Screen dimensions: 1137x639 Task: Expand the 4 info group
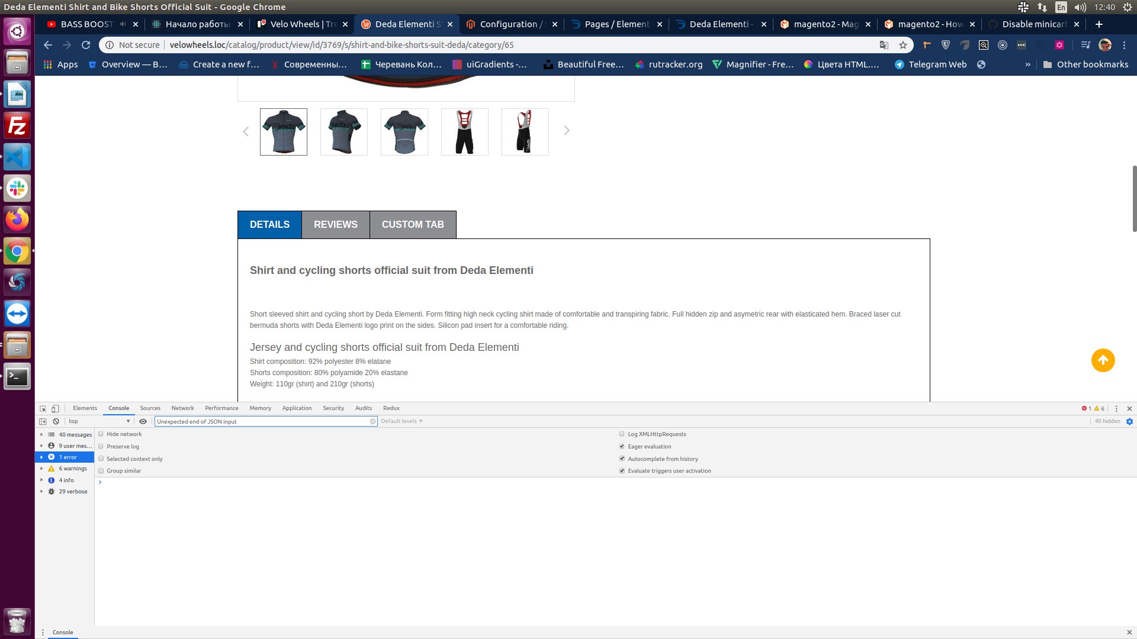coord(41,480)
